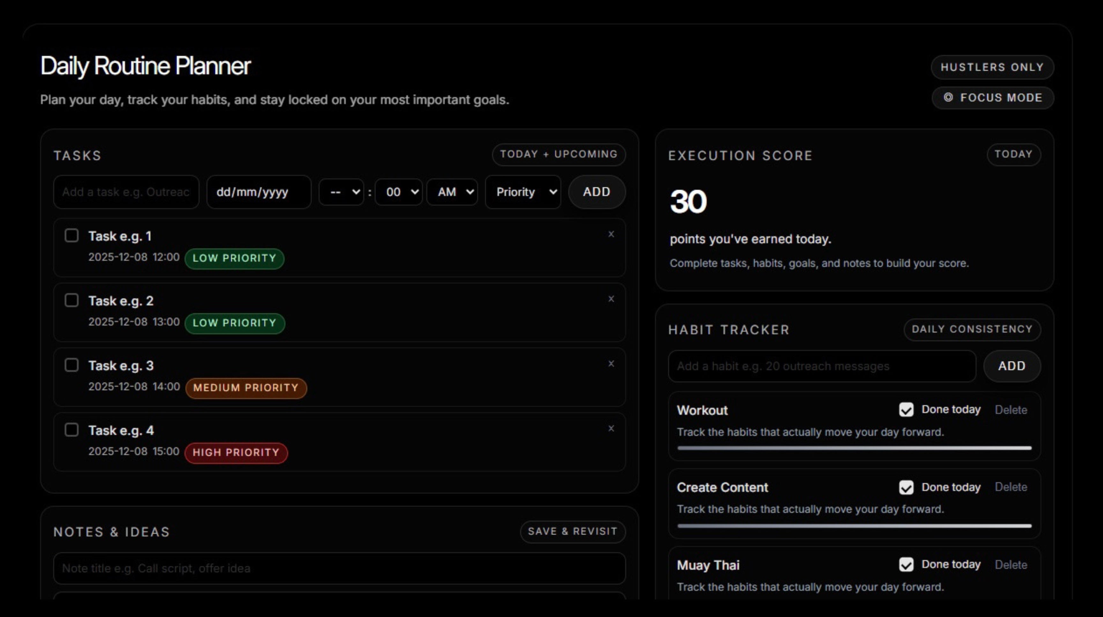Open the Priority dropdown
The image size is (1103, 617).
(x=523, y=192)
